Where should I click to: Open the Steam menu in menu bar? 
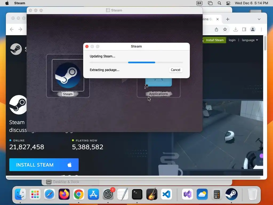pyautogui.click(x=20, y=3)
